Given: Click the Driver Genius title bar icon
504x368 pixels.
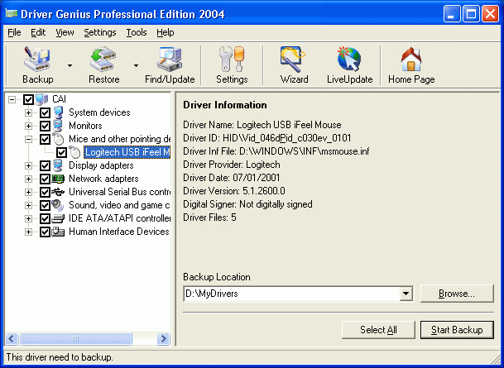Looking at the screenshot, I should [12, 13].
